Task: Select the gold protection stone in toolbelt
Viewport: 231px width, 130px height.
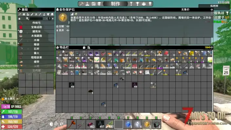Action: click(147, 124)
